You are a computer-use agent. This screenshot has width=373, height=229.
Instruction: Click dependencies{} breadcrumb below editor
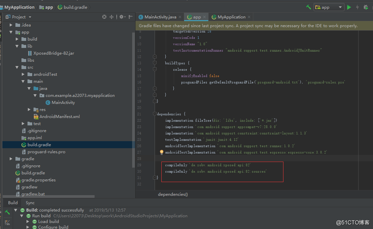click(x=173, y=194)
